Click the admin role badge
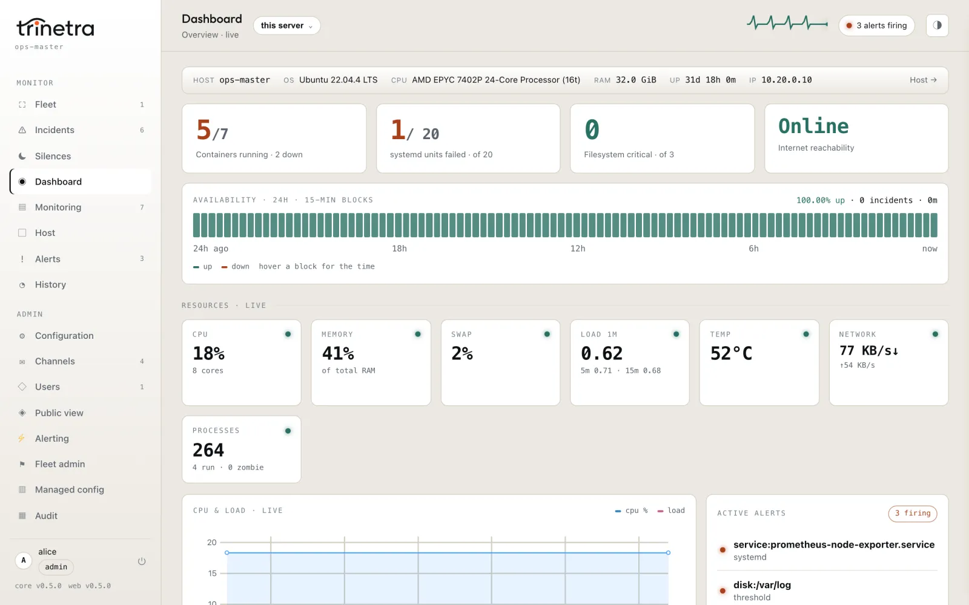Image resolution: width=969 pixels, height=605 pixels. [56, 567]
